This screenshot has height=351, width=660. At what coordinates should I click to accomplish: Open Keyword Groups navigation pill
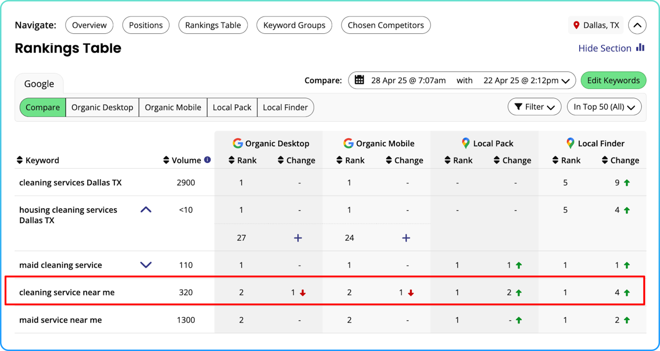(294, 25)
